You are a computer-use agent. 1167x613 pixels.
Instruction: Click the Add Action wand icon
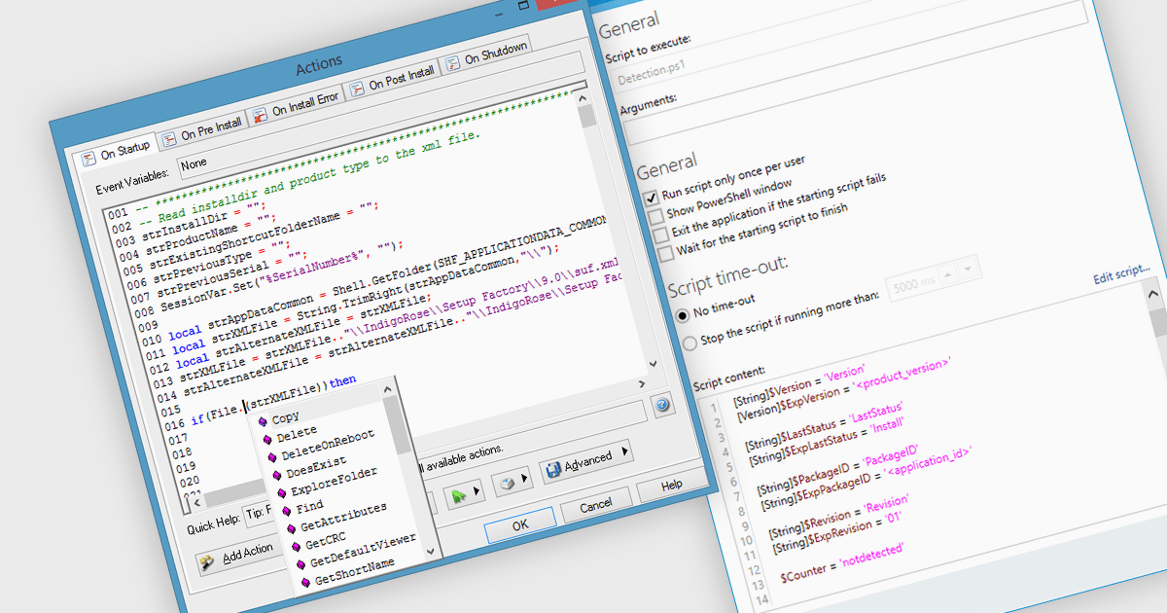[208, 563]
